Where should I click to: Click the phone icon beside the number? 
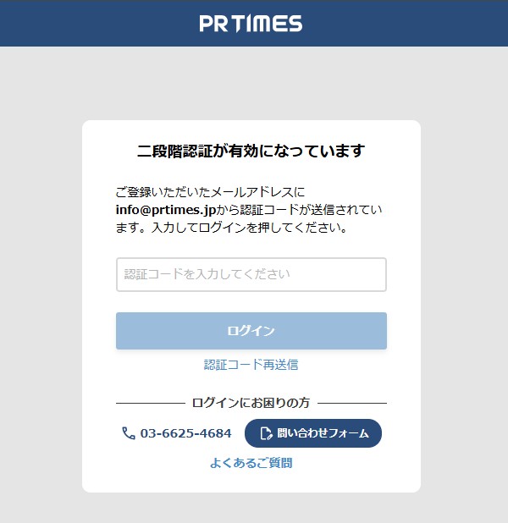click(x=129, y=433)
